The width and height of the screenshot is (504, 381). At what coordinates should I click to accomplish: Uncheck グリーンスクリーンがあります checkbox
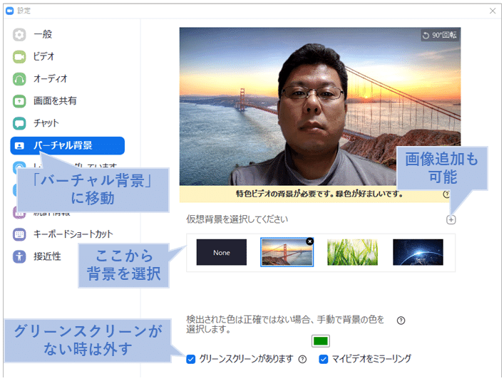pyautogui.click(x=190, y=359)
